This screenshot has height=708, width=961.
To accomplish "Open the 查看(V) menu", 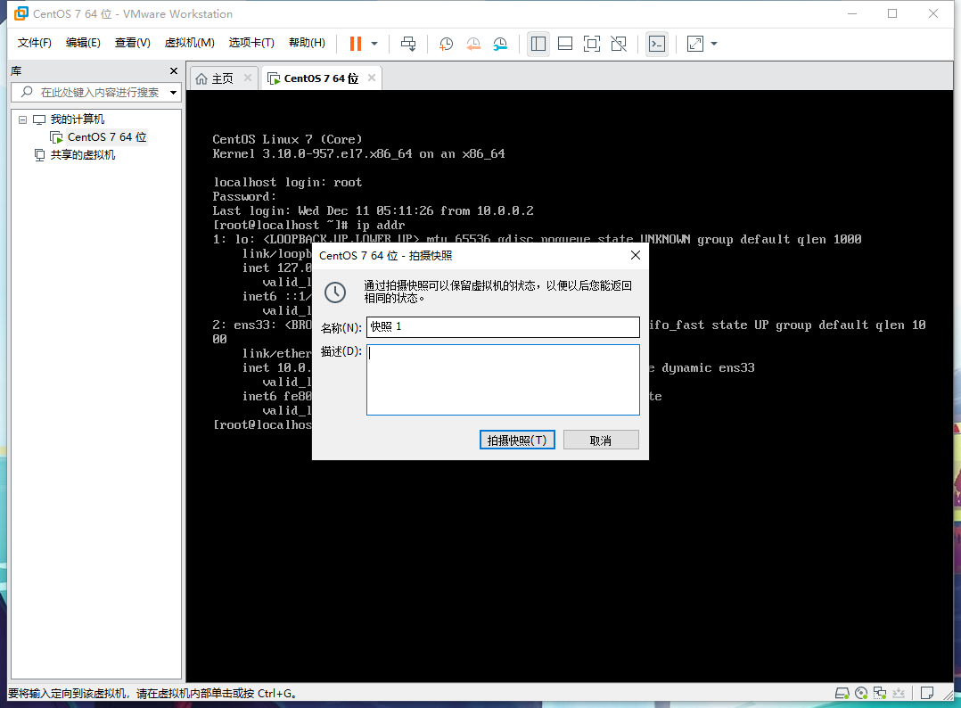I will 132,42.
